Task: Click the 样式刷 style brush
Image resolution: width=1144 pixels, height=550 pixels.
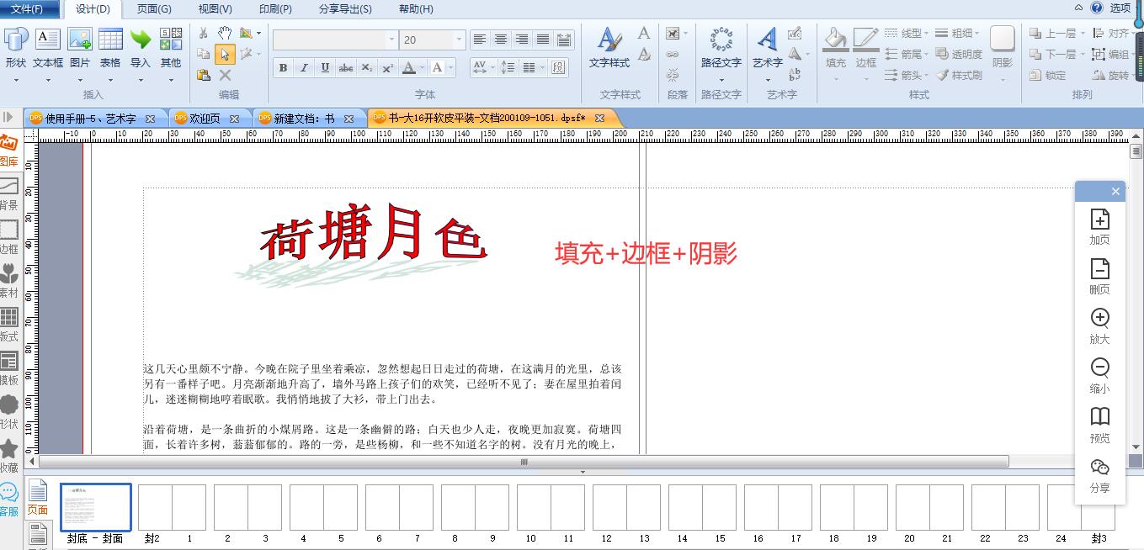Action: point(958,75)
